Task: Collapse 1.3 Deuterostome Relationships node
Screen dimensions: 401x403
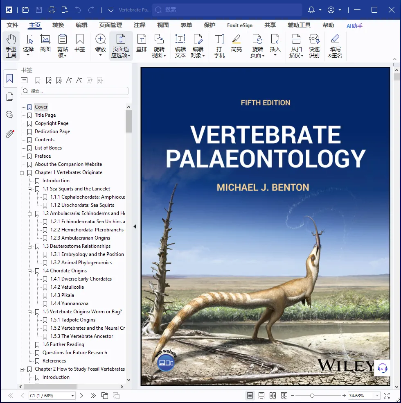Action: click(x=29, y=247)
